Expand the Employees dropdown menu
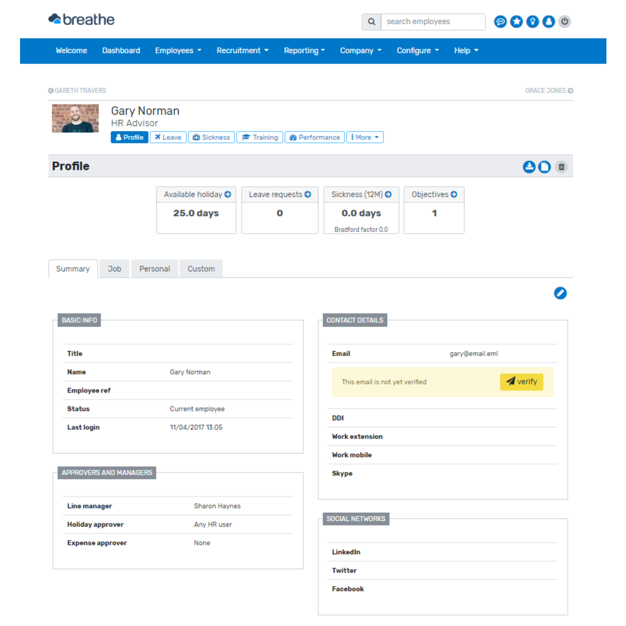This screenshot has height=626, width=626. tap(178, 51)
